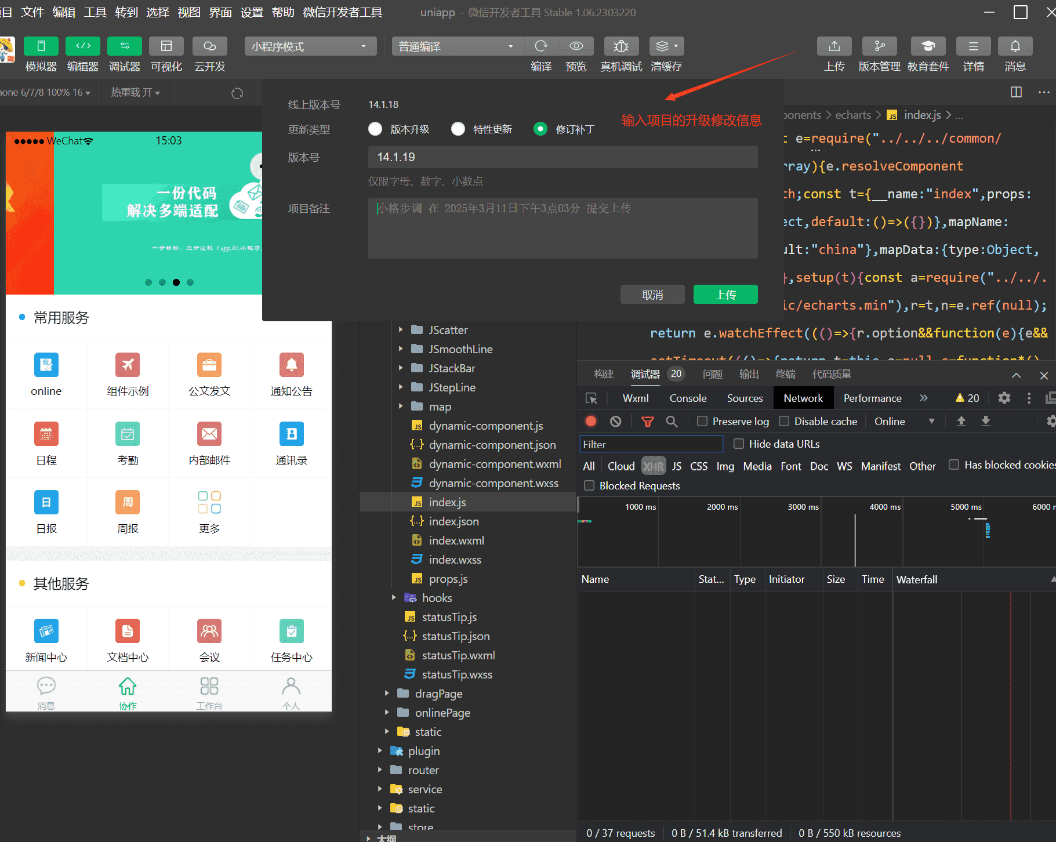Open the Online throttling dropdown

click(903, 421)
